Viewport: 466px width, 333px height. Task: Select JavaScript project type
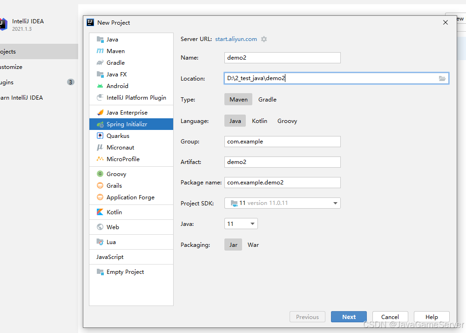[110, 257]
